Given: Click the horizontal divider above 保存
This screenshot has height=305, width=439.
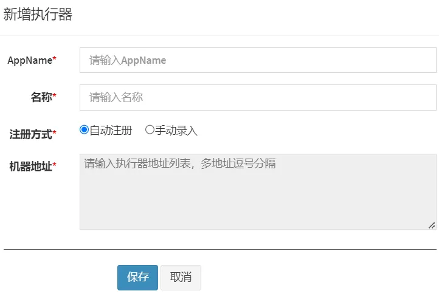Looking at the screenshot, I should point(219,249).
